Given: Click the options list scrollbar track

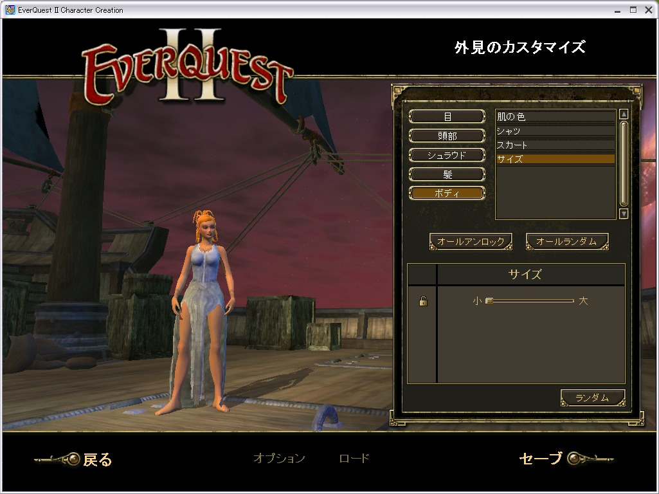Looking at the screenshot, I should pos(624,164).
